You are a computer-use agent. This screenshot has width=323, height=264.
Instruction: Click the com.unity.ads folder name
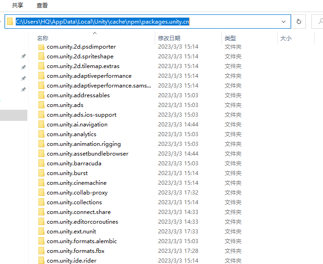[65, 105]
